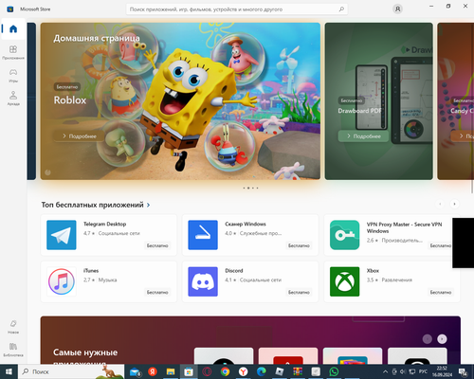Click the iTunes app icon

pos(62,281)
